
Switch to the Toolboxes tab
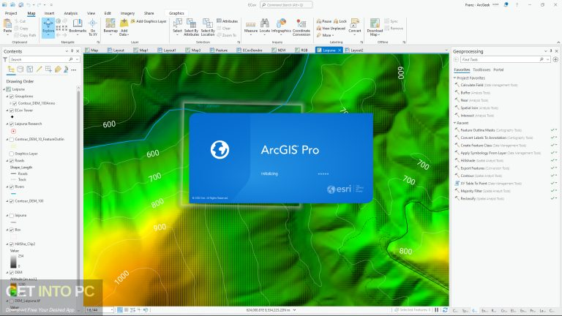pyautogui.click(x=482, y=69)
